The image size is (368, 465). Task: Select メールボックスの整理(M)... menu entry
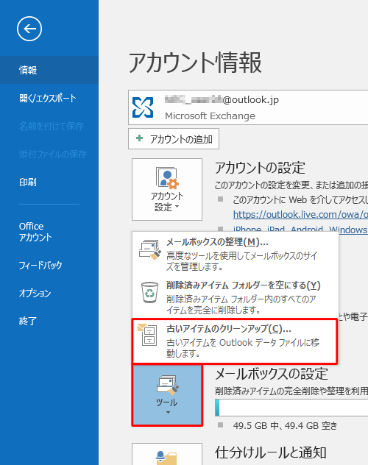[236, 254]
